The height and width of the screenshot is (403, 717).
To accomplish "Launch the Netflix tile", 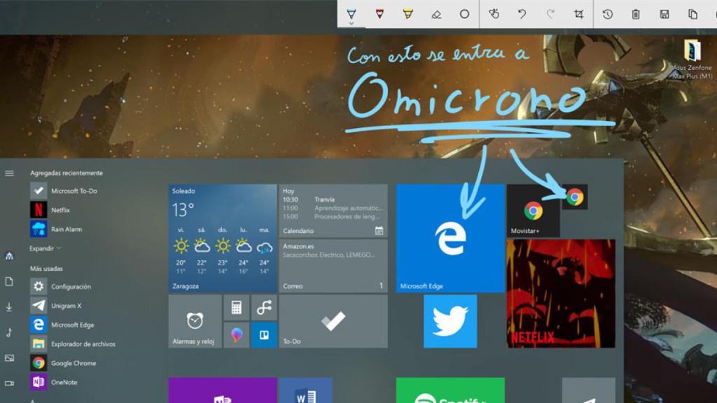I will (559, 294).
